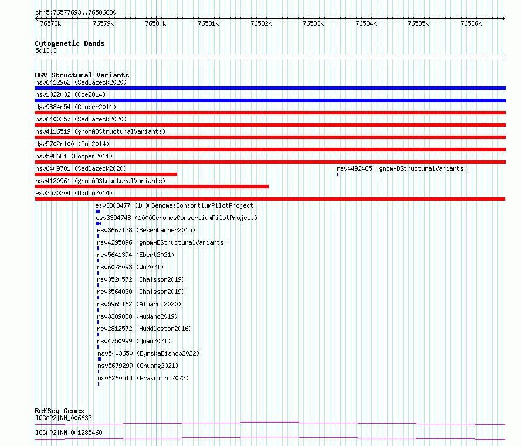Click the magenta line under IQGAP2|NM_006633

point(270,423)
